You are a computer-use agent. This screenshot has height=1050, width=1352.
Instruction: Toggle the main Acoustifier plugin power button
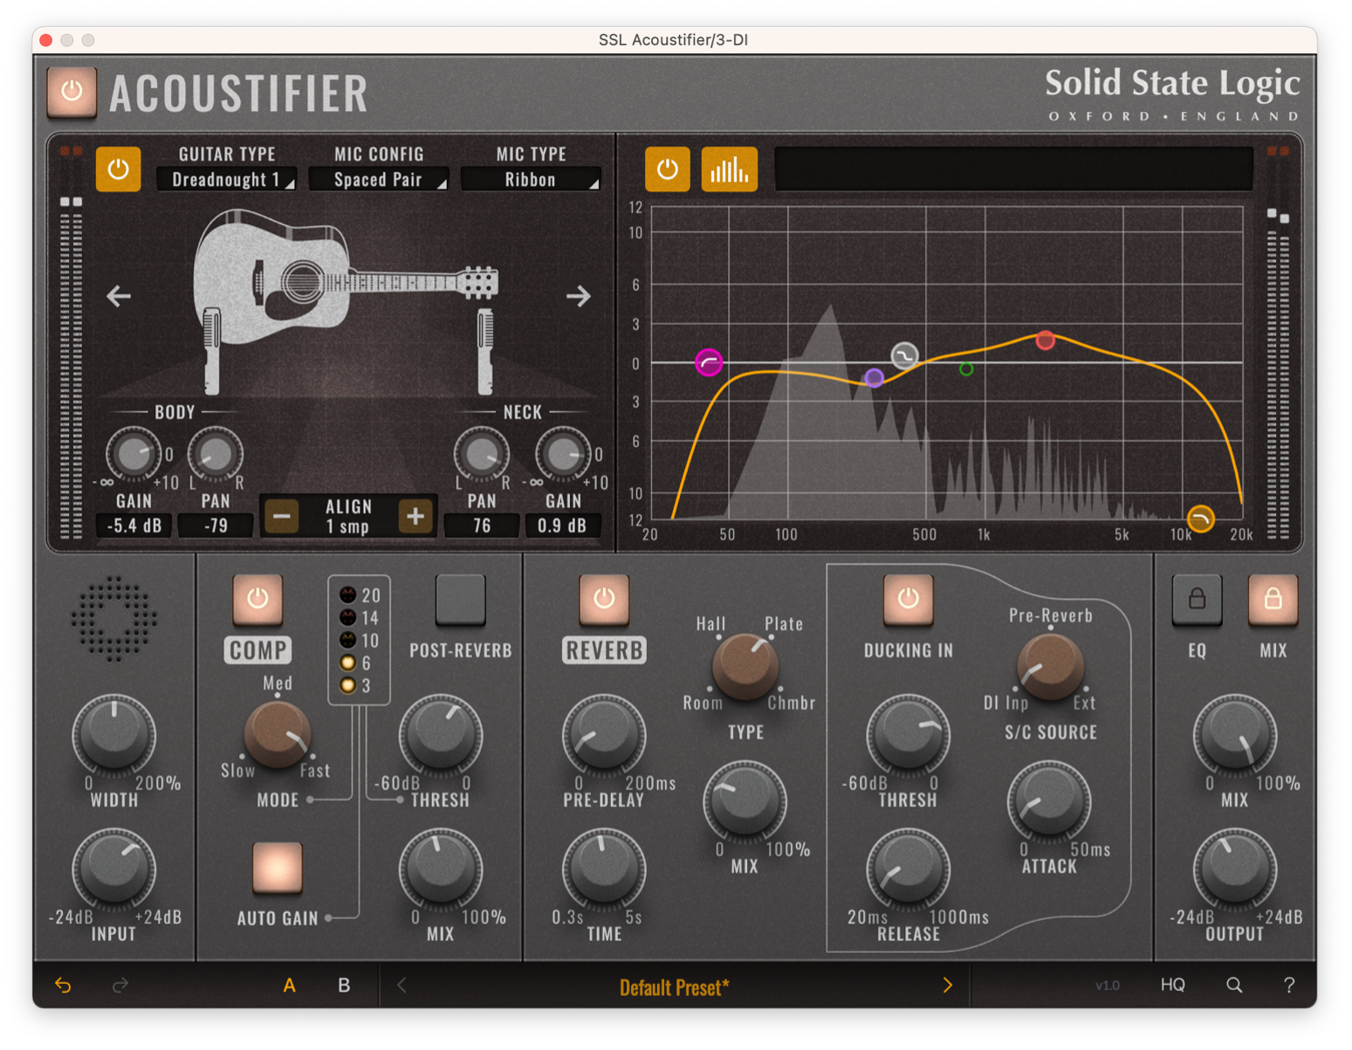[x=72, y=91]
